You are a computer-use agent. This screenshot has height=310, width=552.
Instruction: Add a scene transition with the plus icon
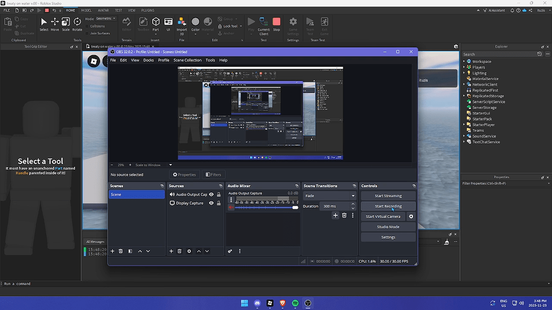click(x=335, y=215)
